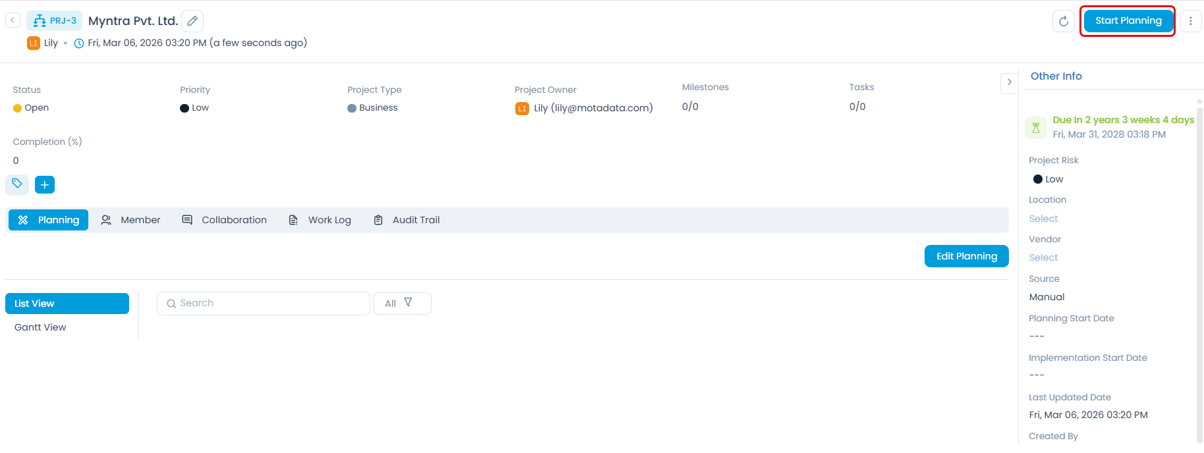Click the Start Planning button
Viewport: 1204px width, 453px height.
[x=1128, y=21]
